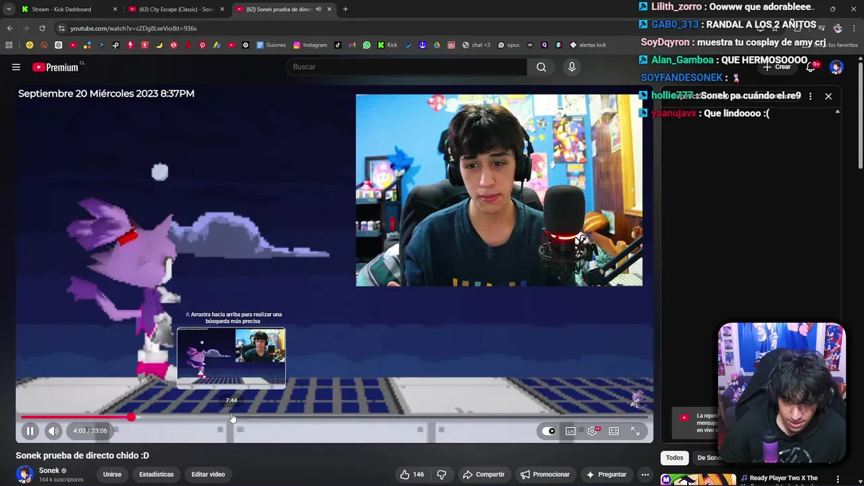Viewport: 864px width, 486px height.
Task: Turn on subtitles in the player
Action: 570,431
